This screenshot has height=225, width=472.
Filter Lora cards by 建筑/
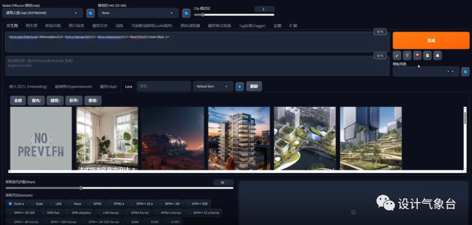(55, 101)
